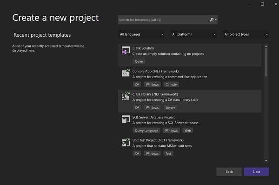Select Unit Test Project (.NET Framework) title

click(158, 140)
